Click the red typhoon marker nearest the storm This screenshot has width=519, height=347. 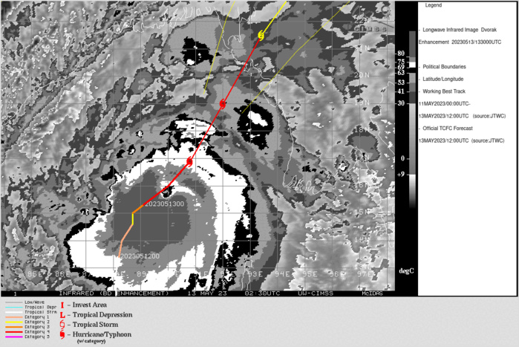click(x=190, y=161)
